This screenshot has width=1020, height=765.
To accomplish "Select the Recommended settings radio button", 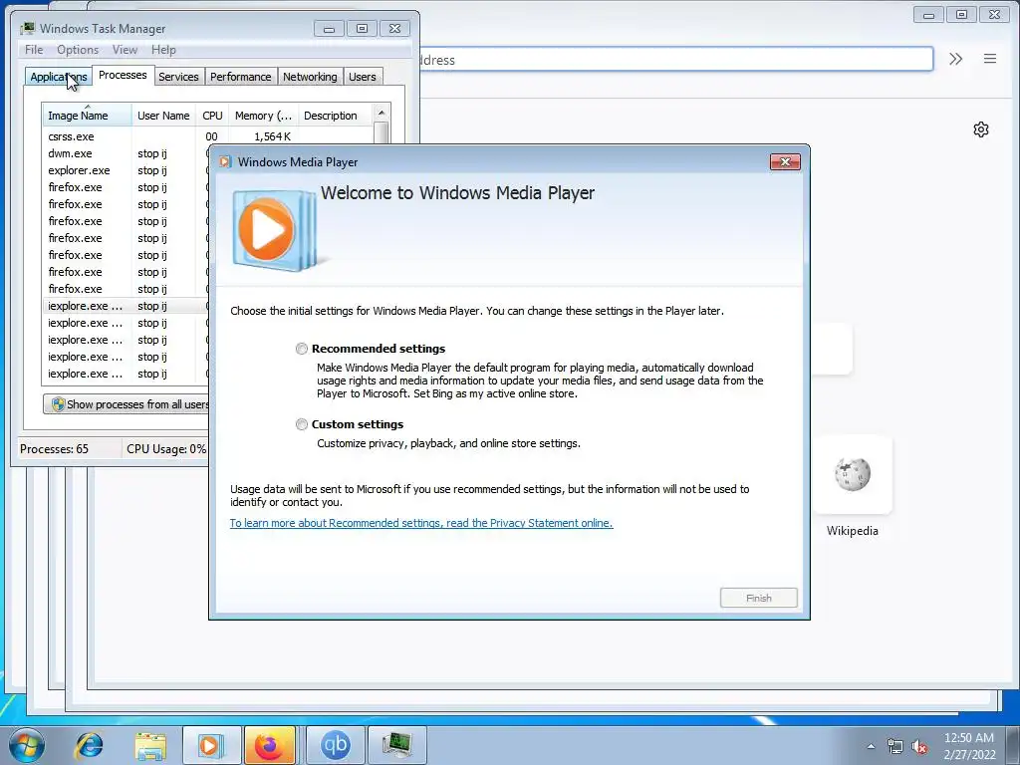I will pyautogui.click(x=301, y=349).
